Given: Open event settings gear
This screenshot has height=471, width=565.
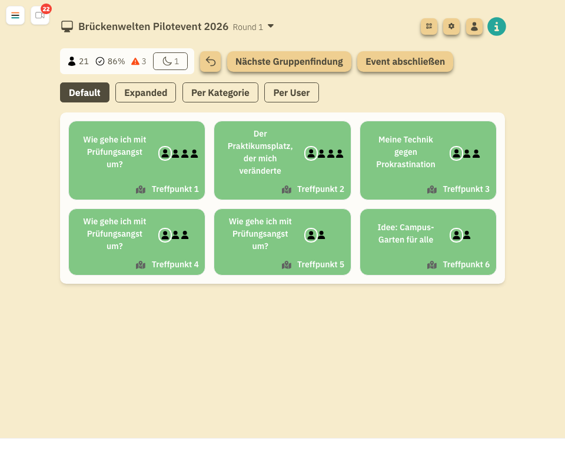Looking at the screenshot, I should click(451, 26).
